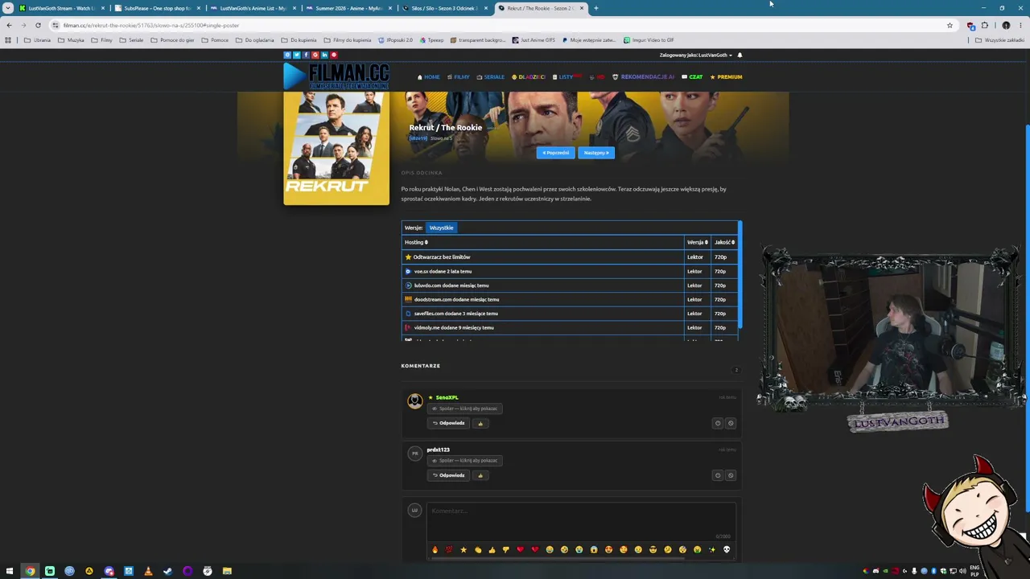Switch to the LustVanGoth Stream tab
Viewport: 1030px width, 579px height.
[62, 8]
